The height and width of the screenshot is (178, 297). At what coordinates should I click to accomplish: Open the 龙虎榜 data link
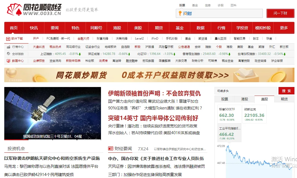click(x=103, y=61)
